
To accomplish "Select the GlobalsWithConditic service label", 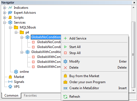I will 46,52.
